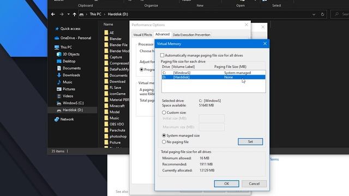Open OneDrive - Personal in the sidebar
This screenshot has width=349, height=196.
coord(76,38)
